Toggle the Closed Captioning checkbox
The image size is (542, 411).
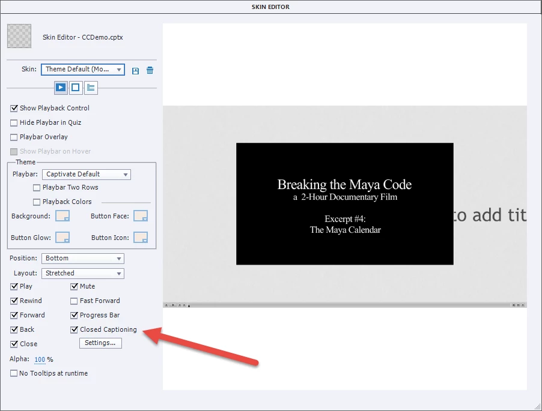74,330
